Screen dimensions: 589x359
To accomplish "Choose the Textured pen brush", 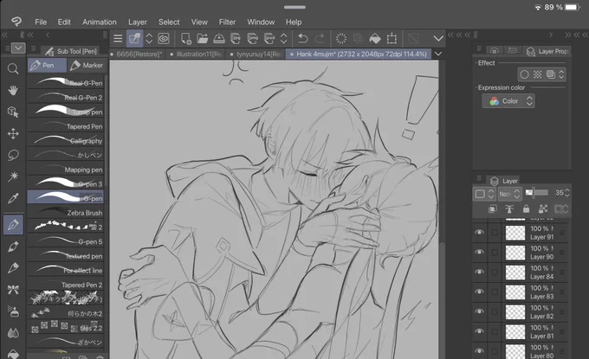I will (x=66, y=256).
